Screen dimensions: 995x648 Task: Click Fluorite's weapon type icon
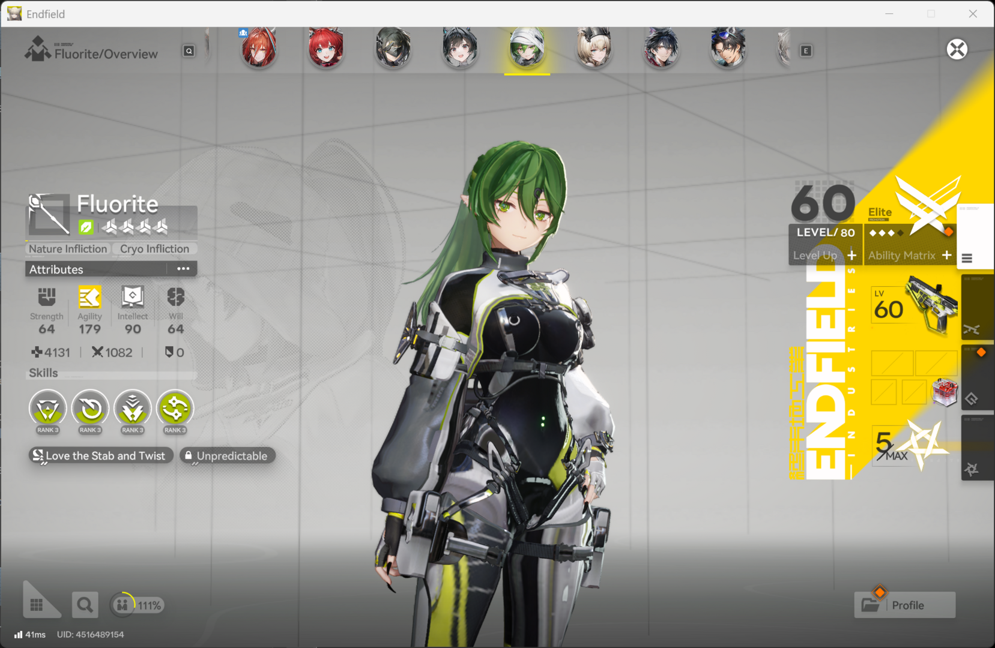pyautogui.click(x=49, y=214)
